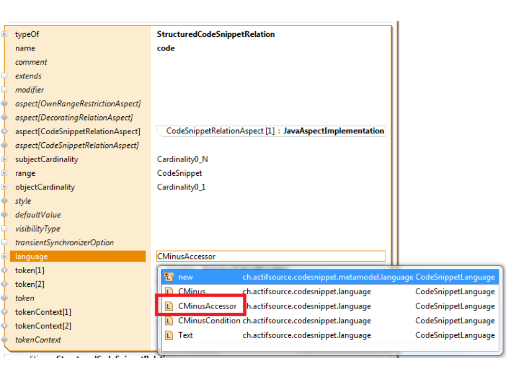Select CMinusAccessor from the completion list
Screen dimensions: 506x379
pos(207,306)
